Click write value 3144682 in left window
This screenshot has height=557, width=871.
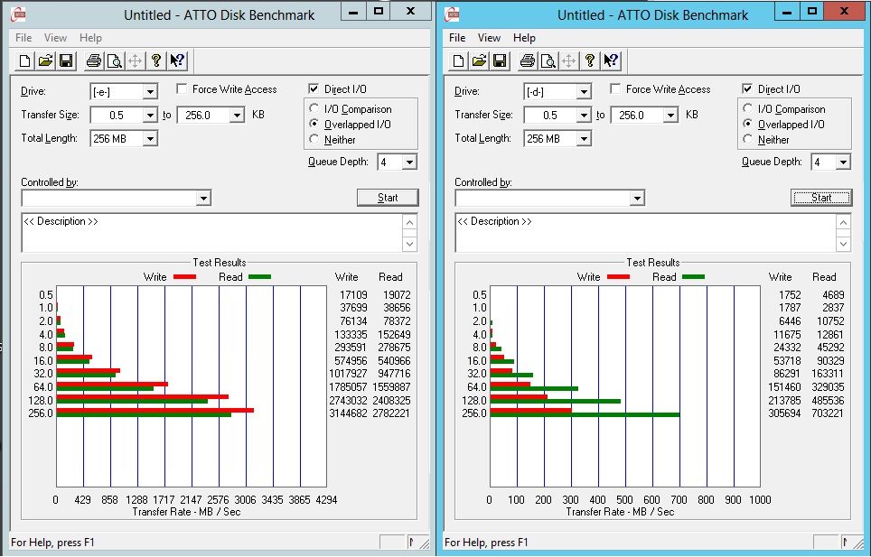pyautogui.click(x=348, y=413)
